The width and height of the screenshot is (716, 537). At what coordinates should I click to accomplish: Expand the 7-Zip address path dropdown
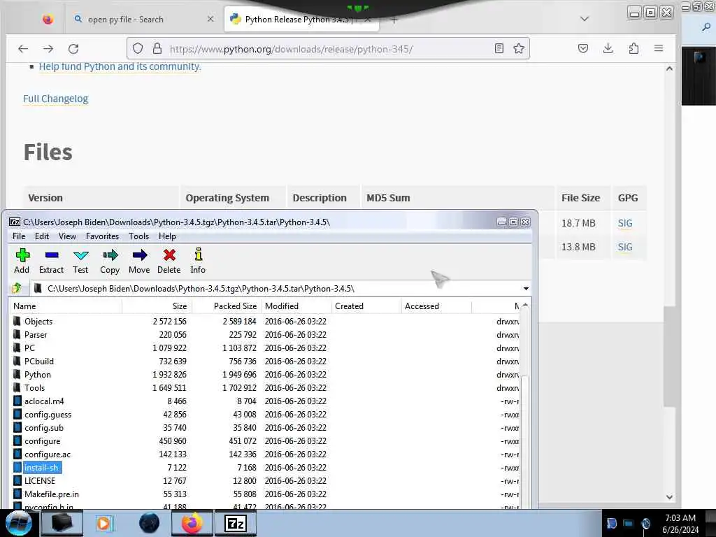click(x=526, y=289)
